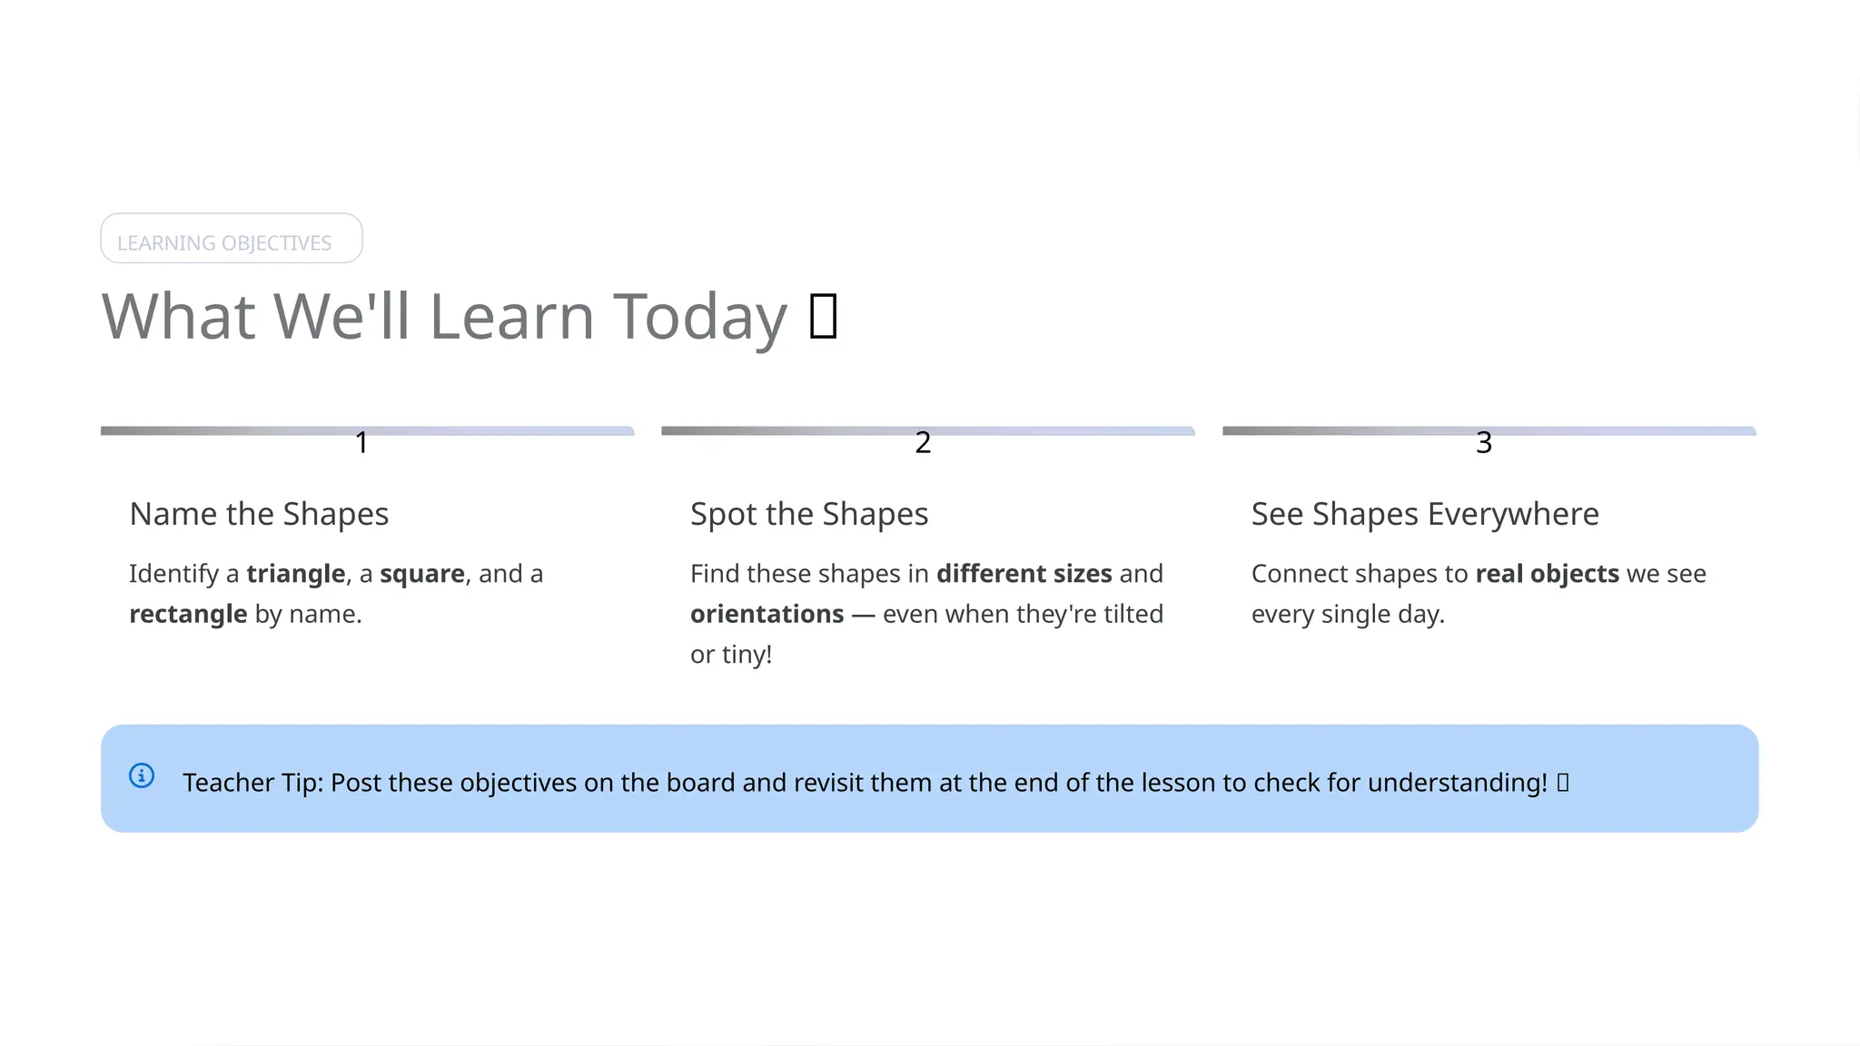Click the number 1 card marker
Viewport: 1860px width, 1046px height.
[361, 442]
